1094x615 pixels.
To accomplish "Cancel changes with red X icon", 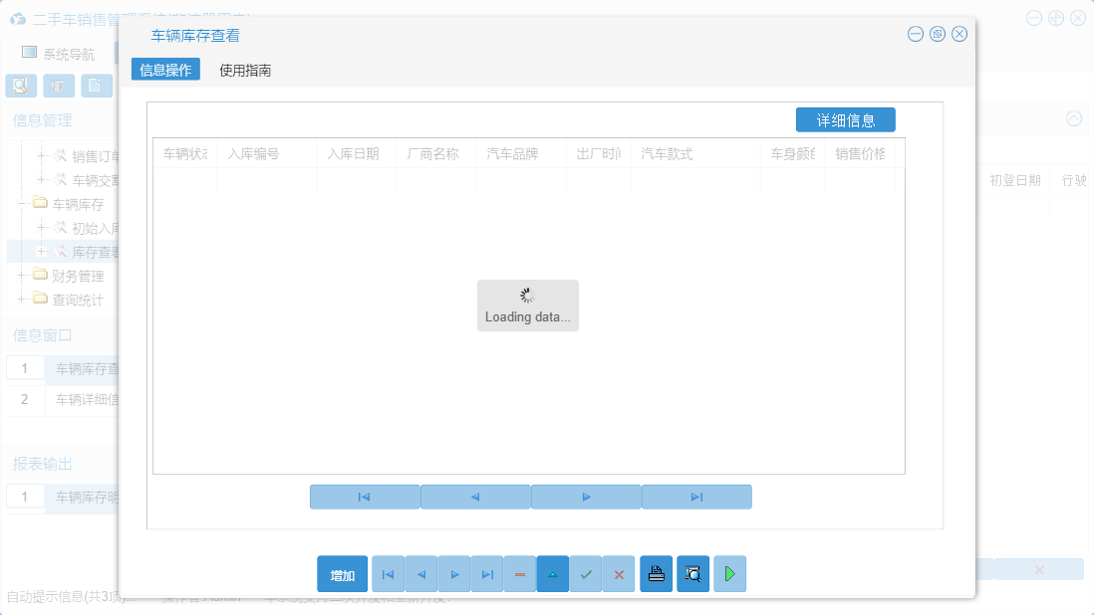I will click(619, 574).
